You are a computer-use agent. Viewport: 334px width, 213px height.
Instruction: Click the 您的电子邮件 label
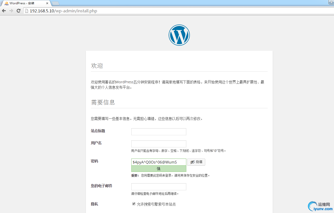pos(101,186)
